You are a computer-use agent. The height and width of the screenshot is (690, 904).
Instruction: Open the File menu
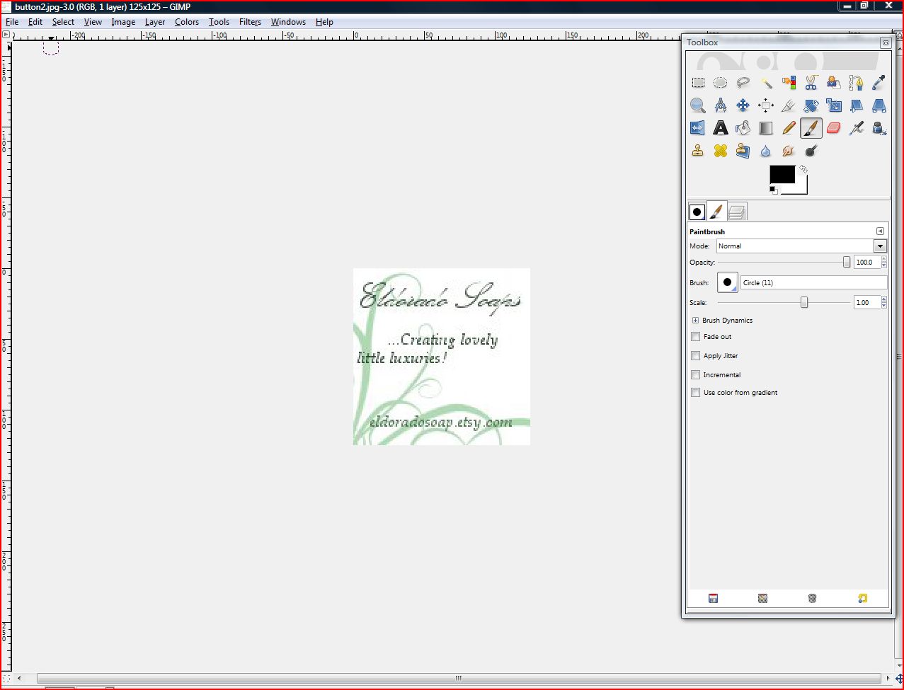point(12,22)
